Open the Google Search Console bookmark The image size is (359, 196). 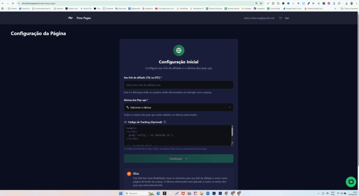[x=293, y=8]
